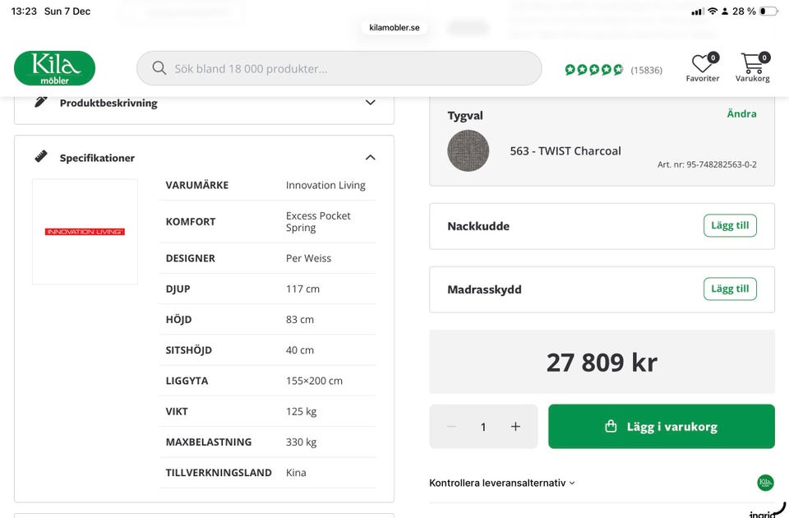The width and height of the screenshot is (789, 518).
Task: Expand the Produktbeskrivning section
Action: (x=370, y=103)
